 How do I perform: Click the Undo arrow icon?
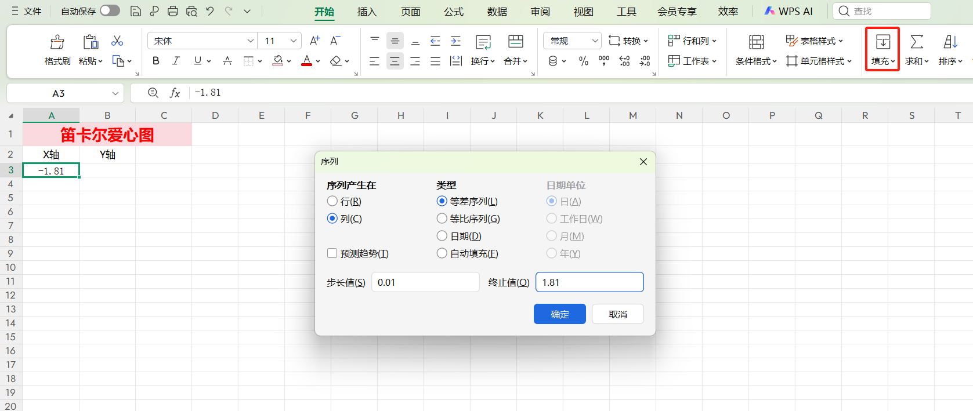(x=210, y=11)
